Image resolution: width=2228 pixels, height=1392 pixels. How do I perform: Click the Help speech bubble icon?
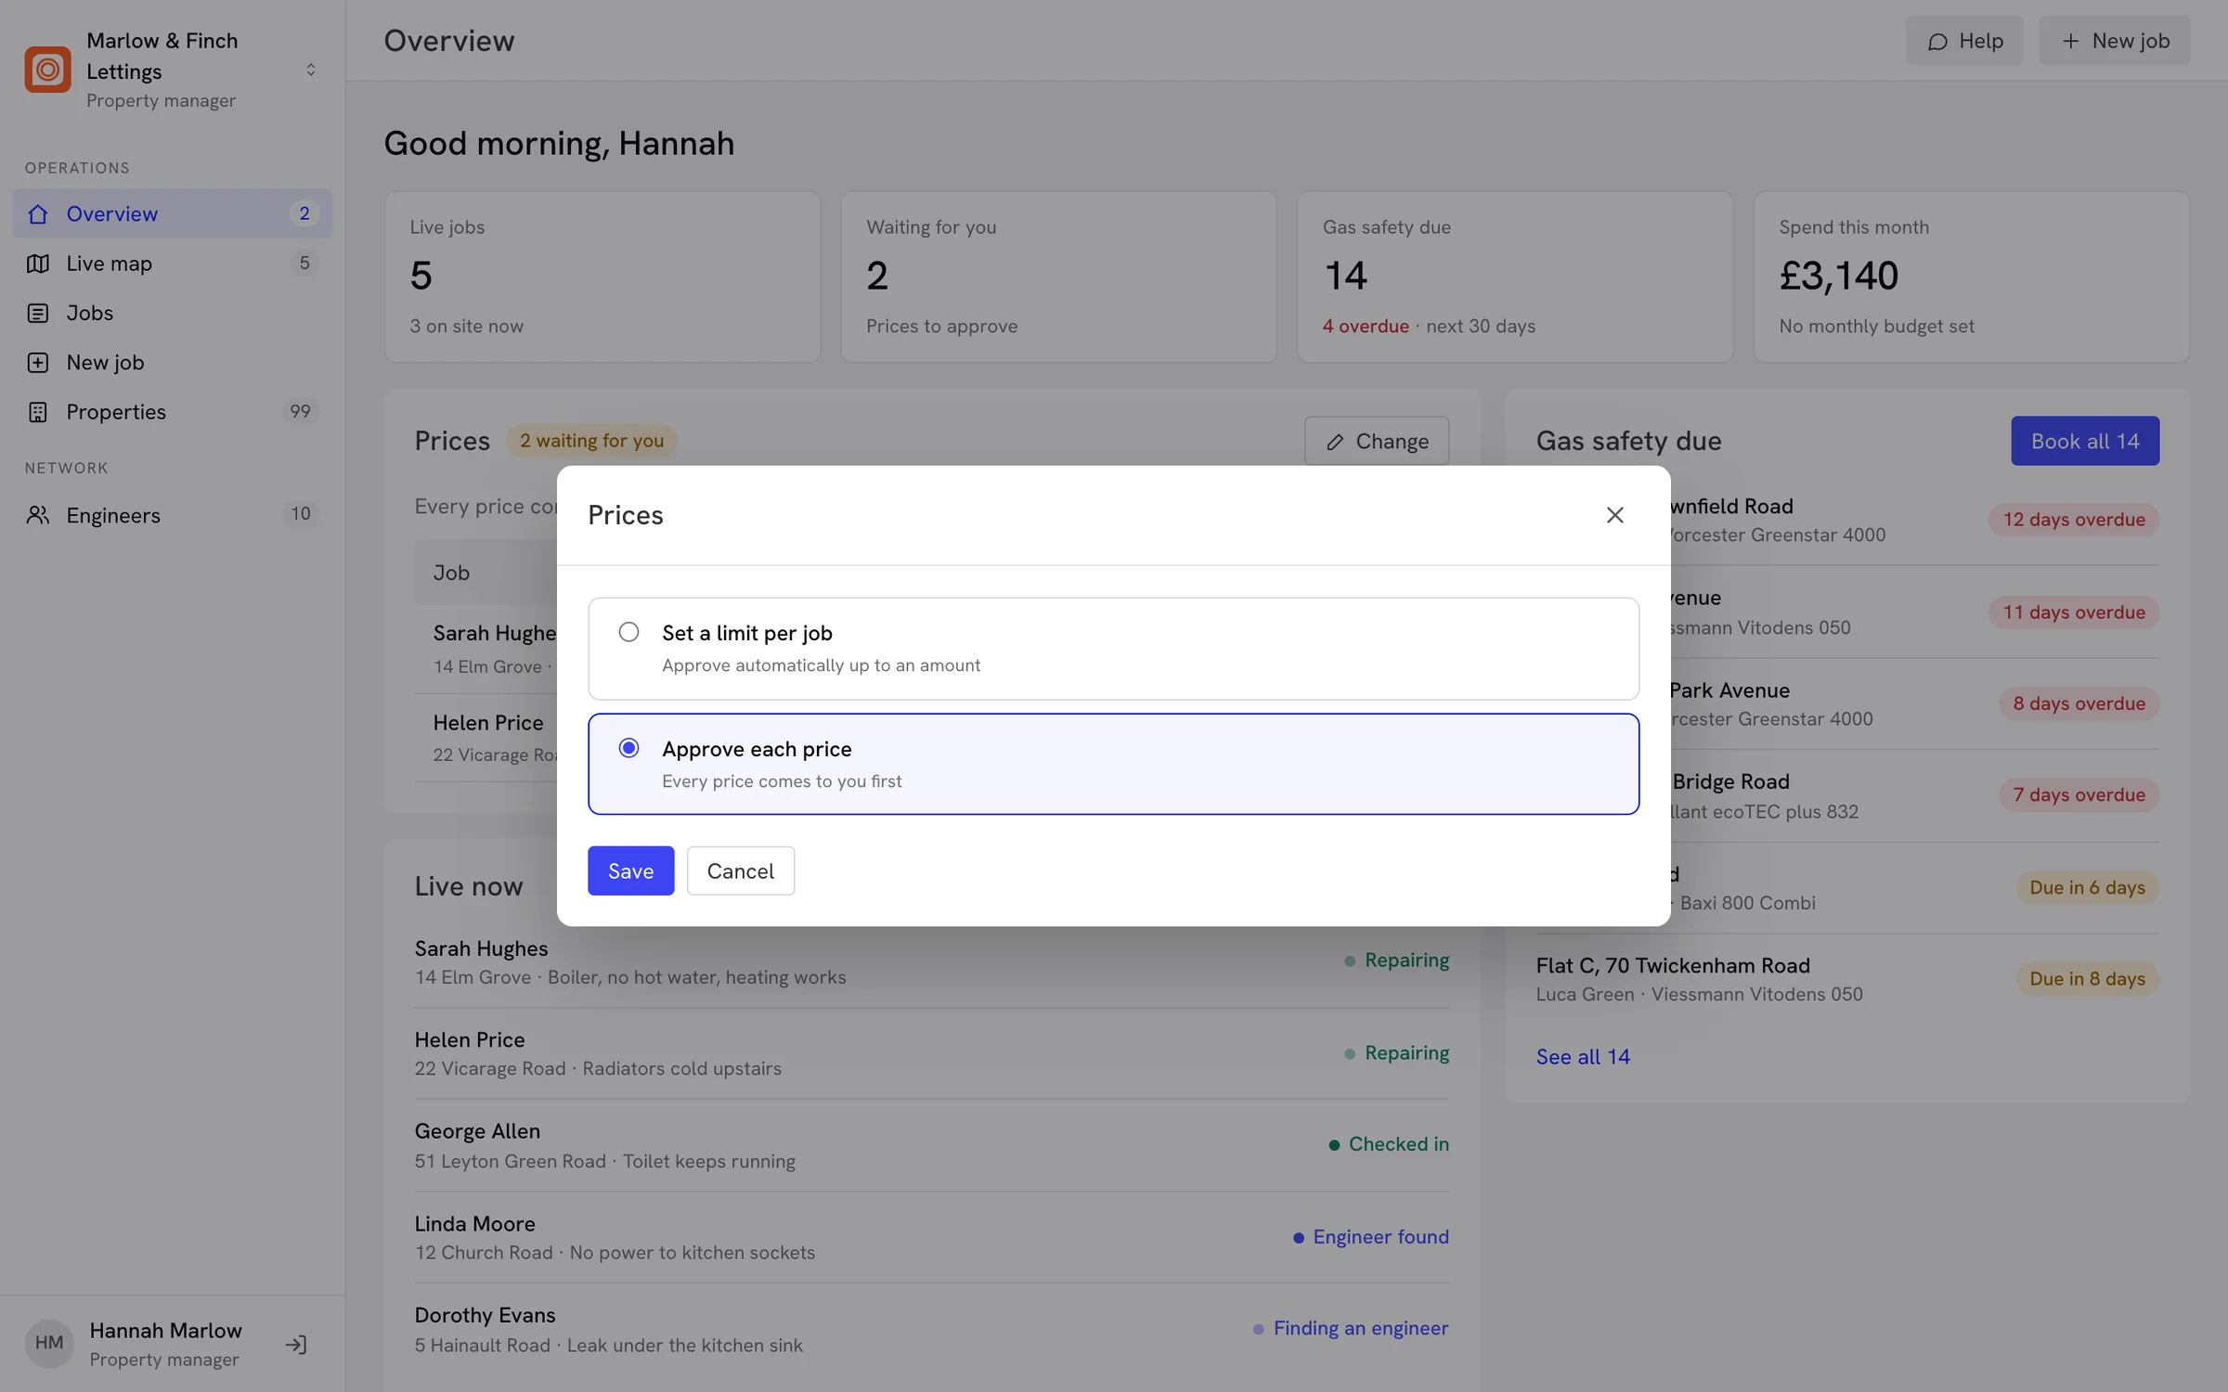1937,42
